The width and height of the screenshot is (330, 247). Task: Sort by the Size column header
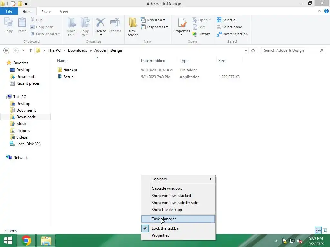point(229,61)
